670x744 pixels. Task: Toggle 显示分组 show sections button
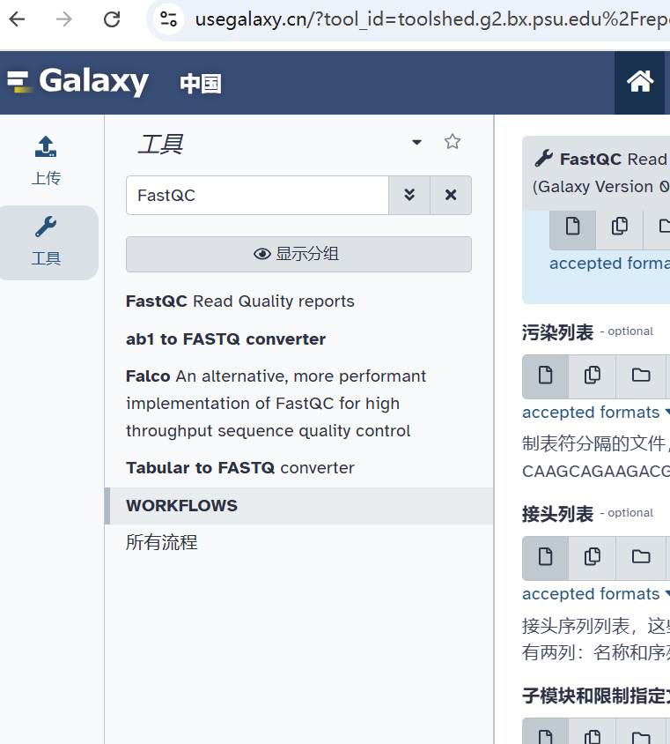pyautogui.click(x=298, y=255)
